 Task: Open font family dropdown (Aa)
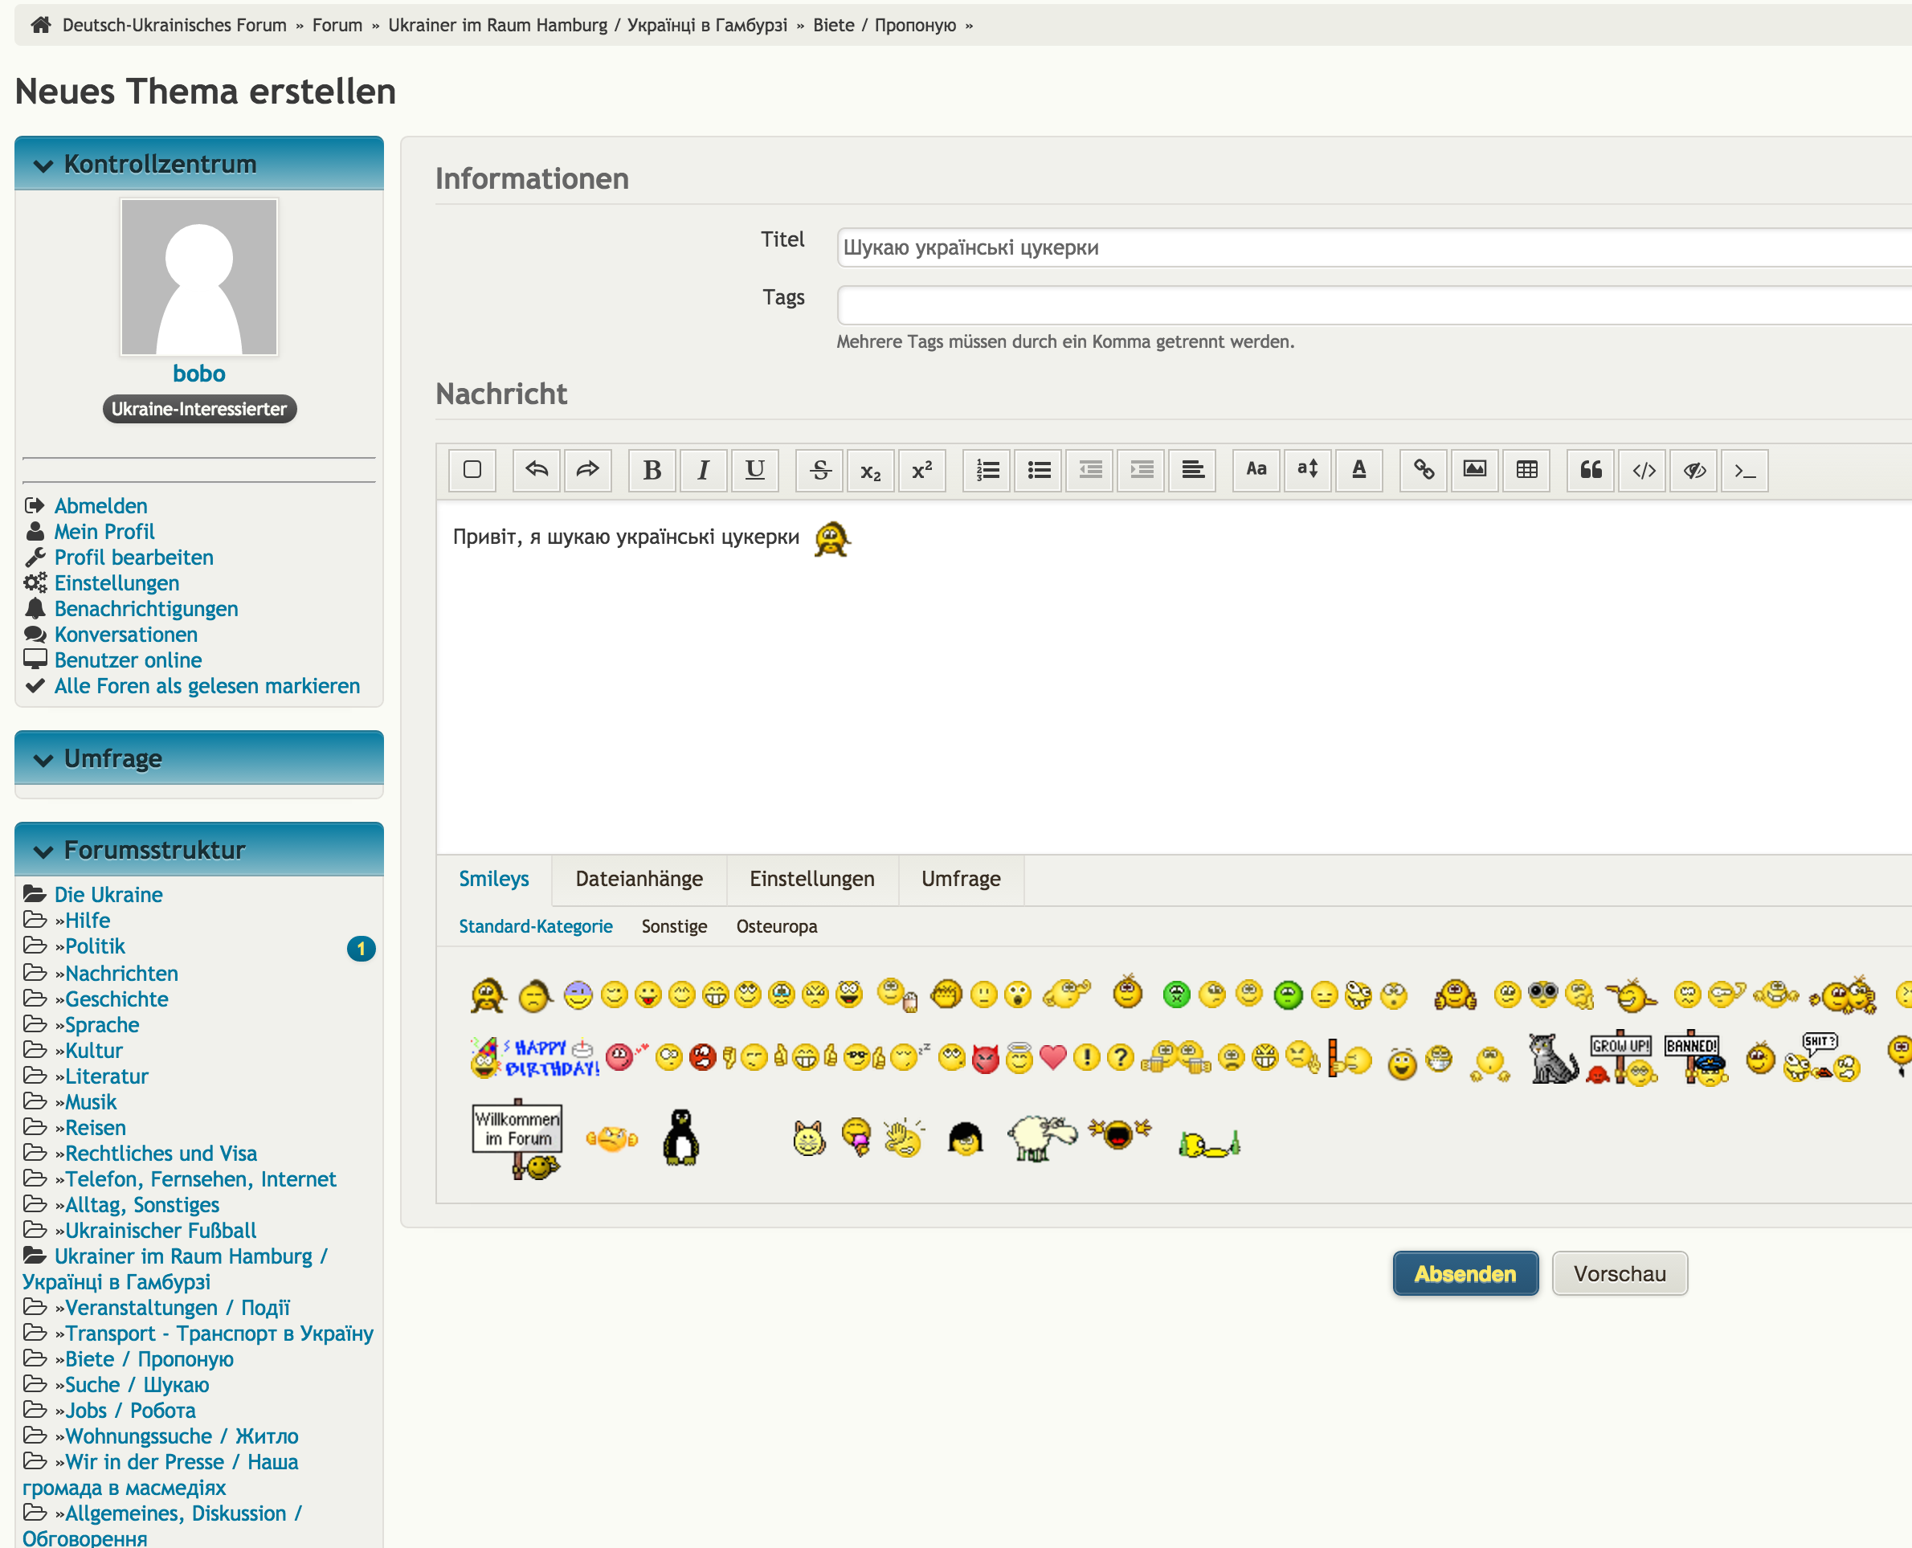pyautogui.click(x=1256, y=470)
